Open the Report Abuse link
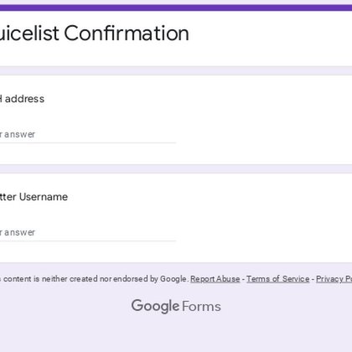 (x=215, y=279)
